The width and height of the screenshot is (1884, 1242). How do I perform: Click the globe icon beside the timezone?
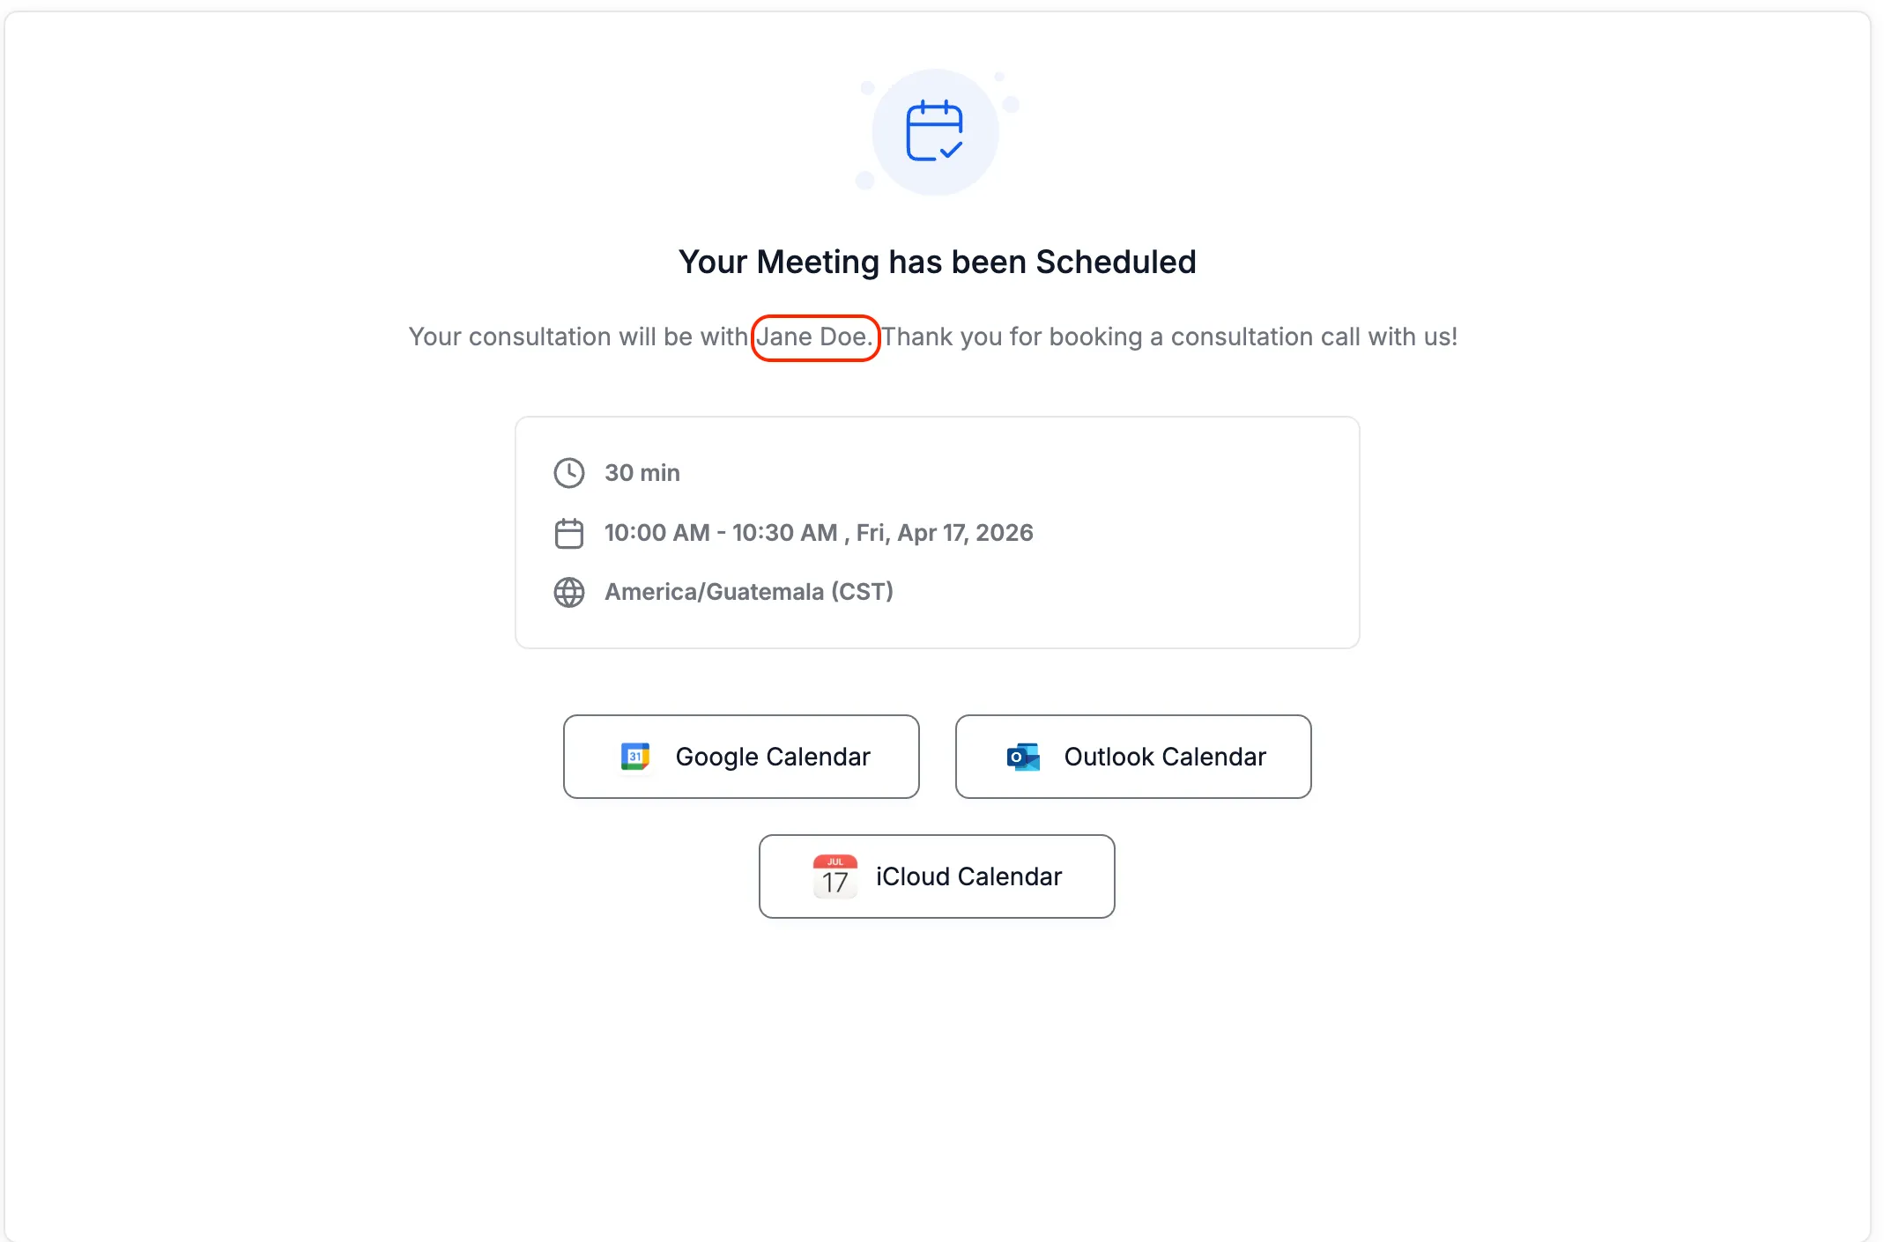tap(569, 592)
